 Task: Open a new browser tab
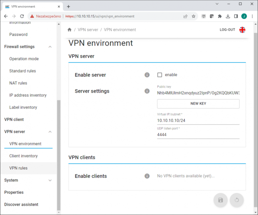pos(68,7)
